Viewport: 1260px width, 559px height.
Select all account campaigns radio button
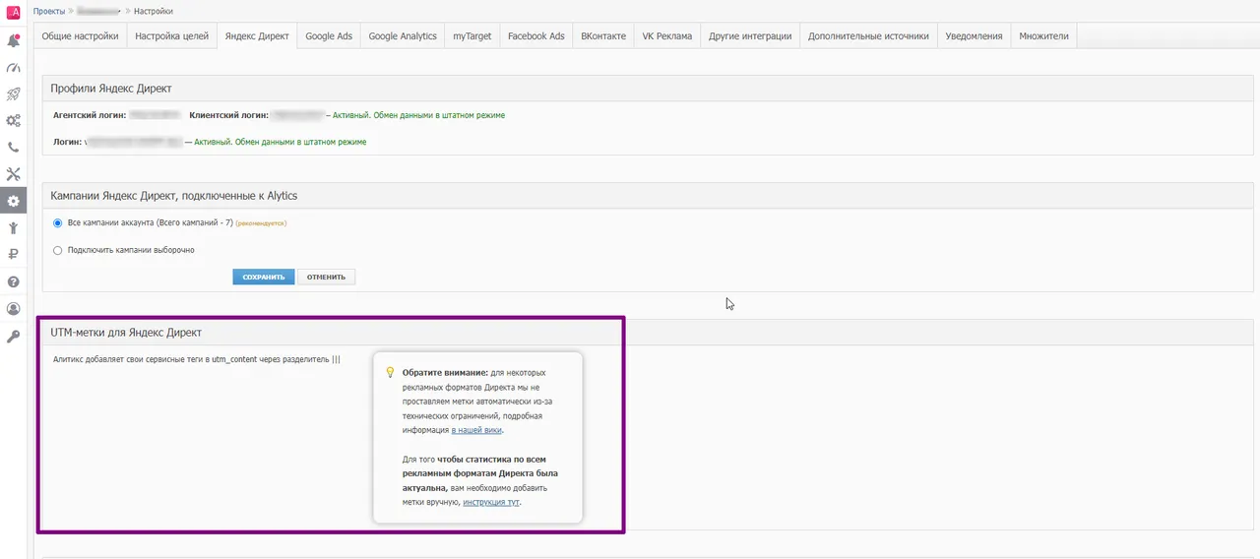coord(58,223)
